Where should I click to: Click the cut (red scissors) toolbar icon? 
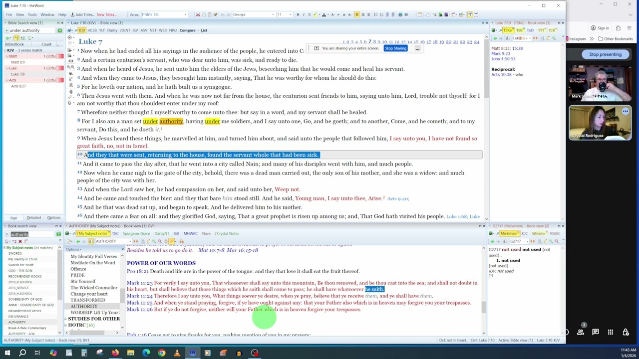pos(198,14)
